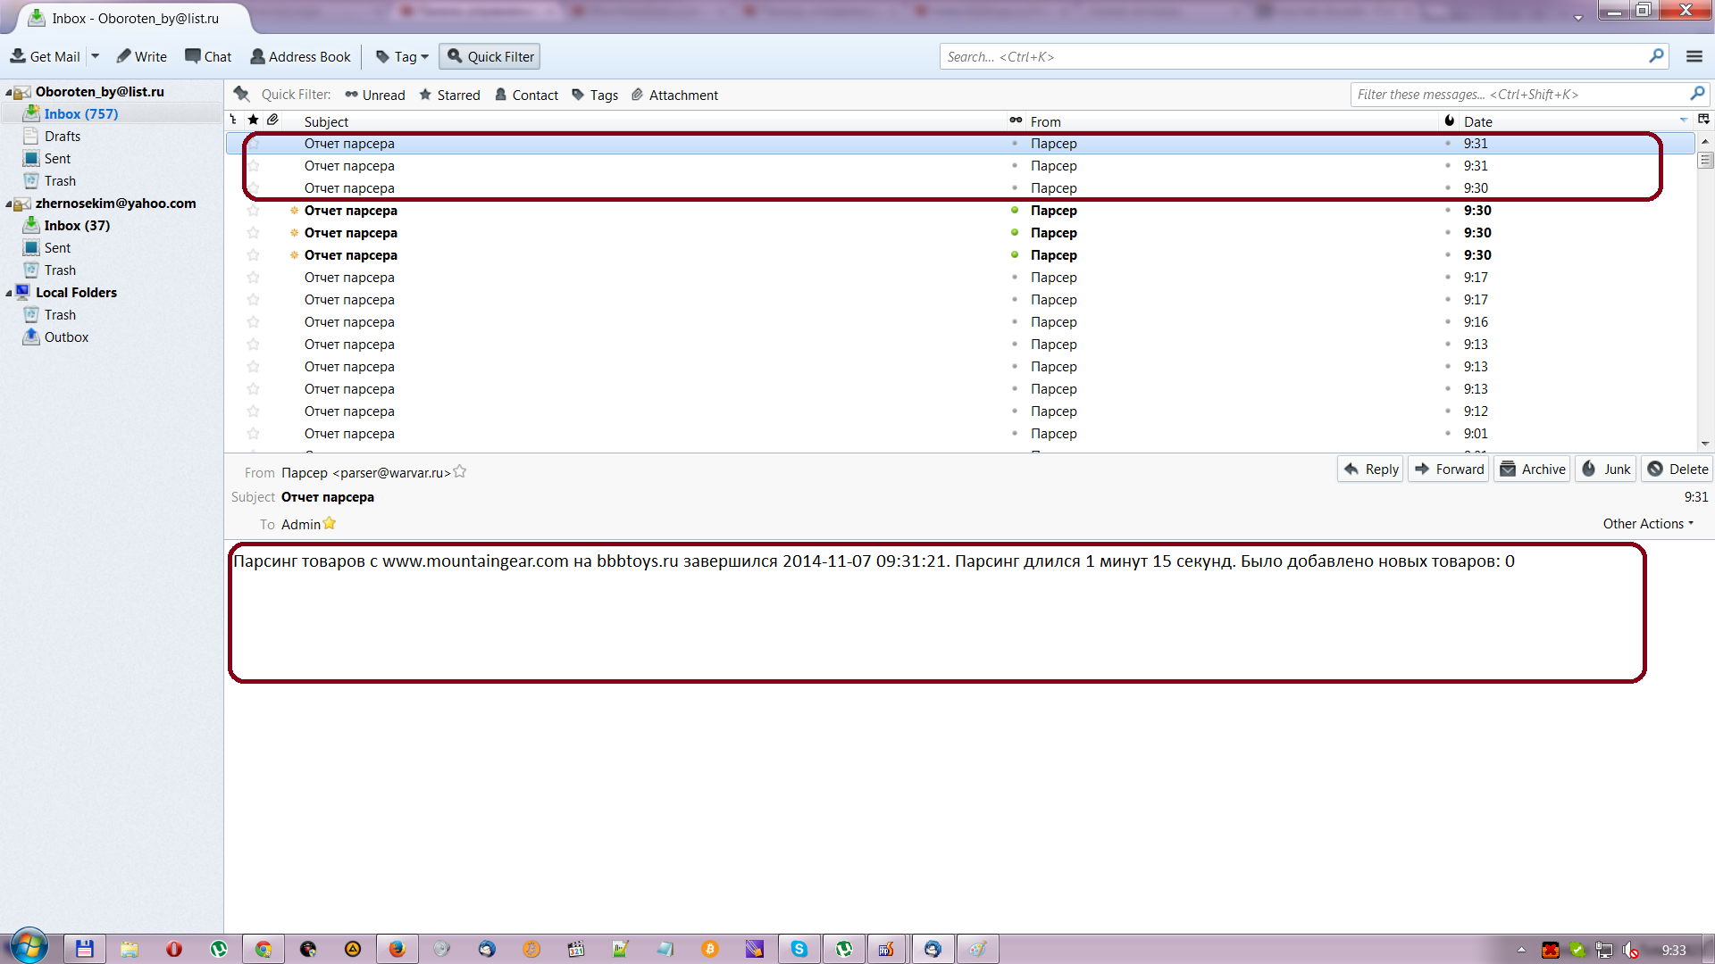Screen dimensions: 1715x964
Task: Click the thread column header icon
Action: point(233,120)
